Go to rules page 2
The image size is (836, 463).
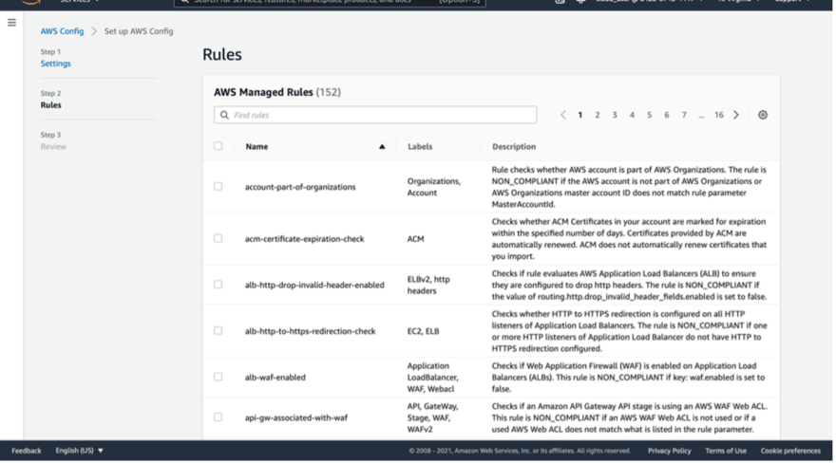click(598, 115)
